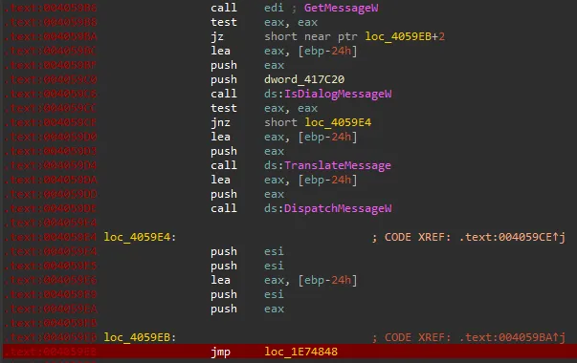Click call mnemonic on the TranslateMessage line

tap(224, 165)
